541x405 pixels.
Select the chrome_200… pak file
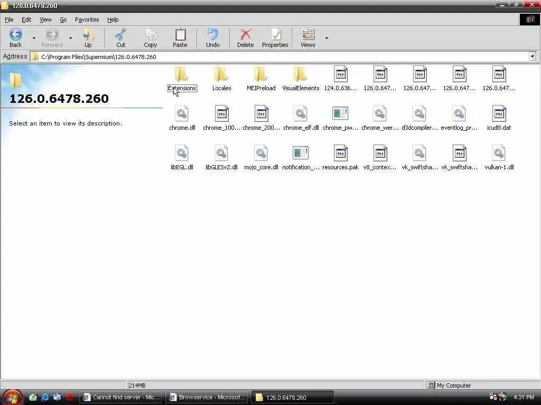click(x=261, y=118)
